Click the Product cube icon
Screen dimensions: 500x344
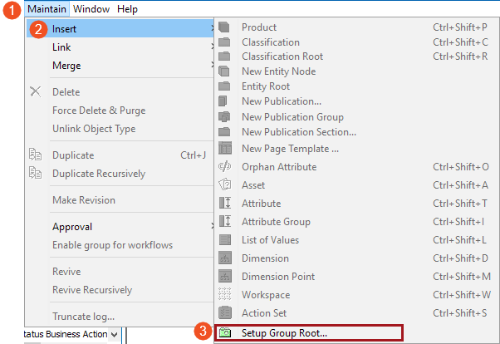[224, 27]
